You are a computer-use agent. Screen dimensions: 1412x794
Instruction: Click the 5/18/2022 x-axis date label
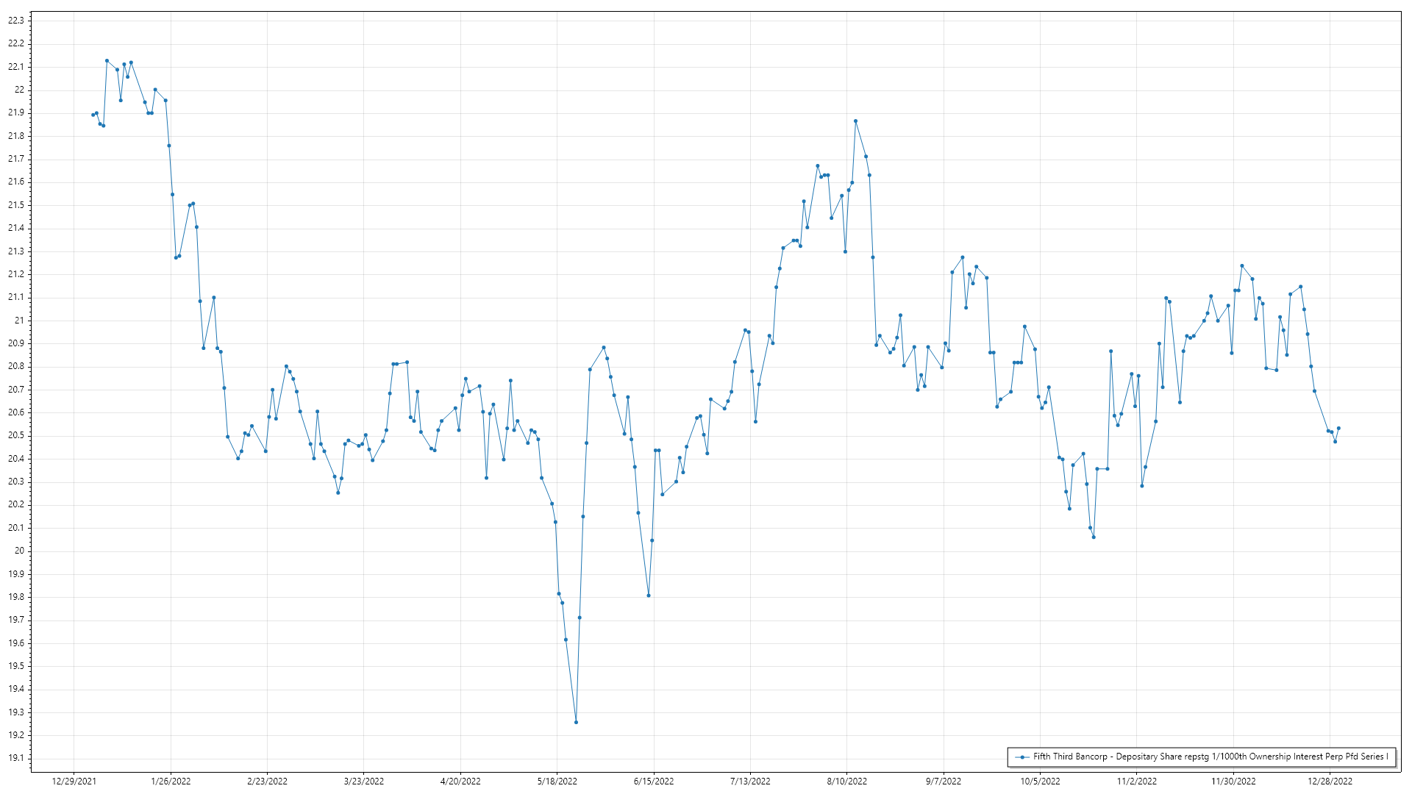pos(557,782)
